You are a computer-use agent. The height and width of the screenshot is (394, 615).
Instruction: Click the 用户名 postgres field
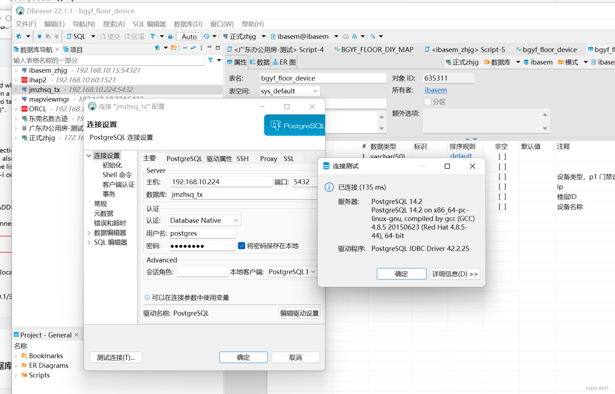(202, 233)
